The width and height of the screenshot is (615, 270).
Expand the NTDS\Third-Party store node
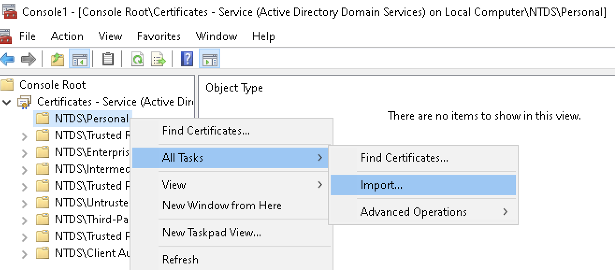point(25,220)
